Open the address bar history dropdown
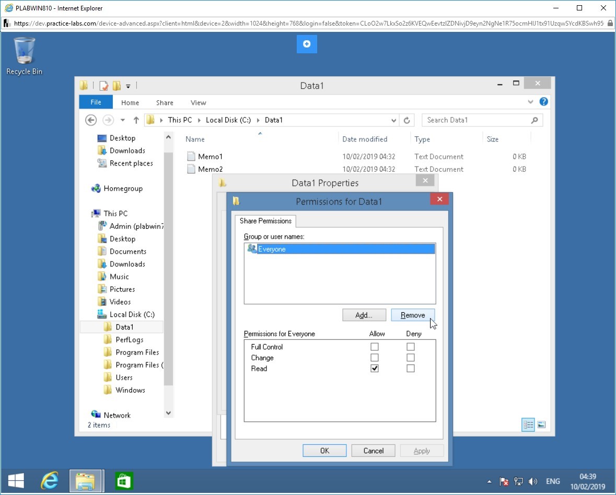The height and width of the screenshot is (495, 616). pyautogui.click(x=393, y=120)
